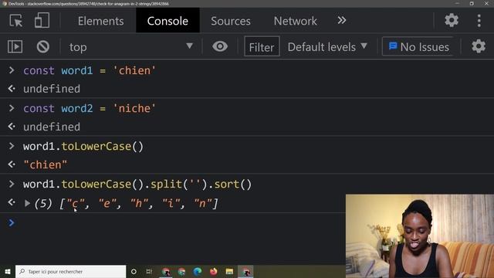
Task: Open Microsoft Edge from taskbar
Action: point(198,271)
